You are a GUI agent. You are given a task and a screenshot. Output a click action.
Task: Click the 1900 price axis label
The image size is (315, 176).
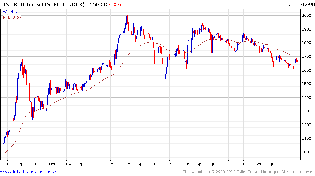point(307,29)
